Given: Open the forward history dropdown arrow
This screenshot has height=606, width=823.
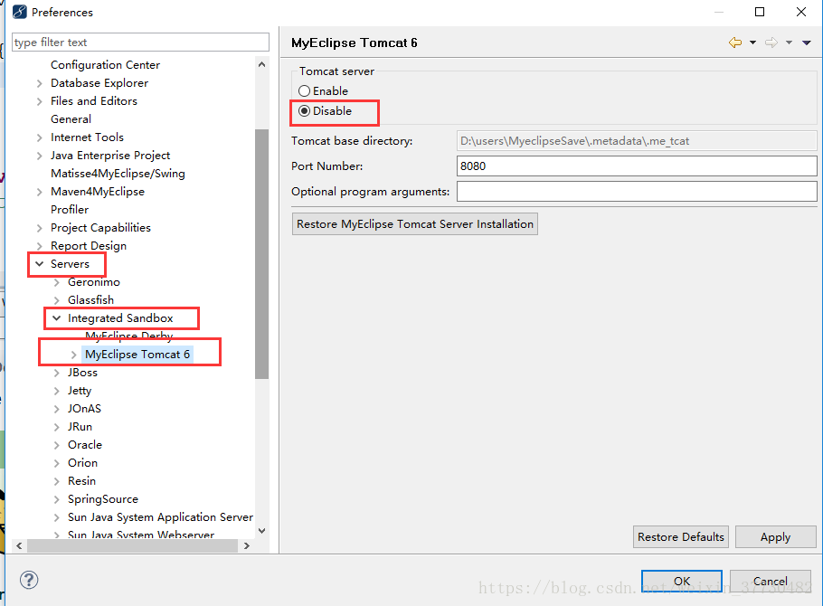Looking at the screenshot, I should [x=789, y=43].
